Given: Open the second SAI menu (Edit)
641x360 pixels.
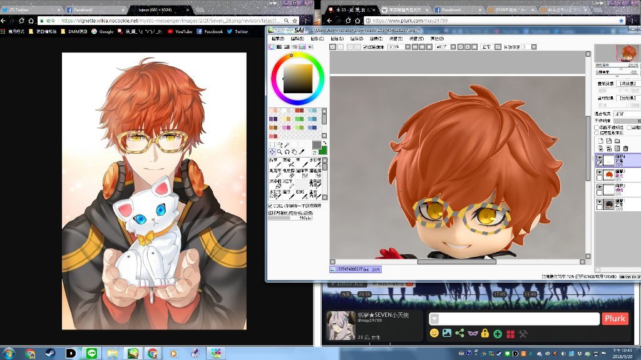Looking at the screenshot, I should tap(297, 38).
